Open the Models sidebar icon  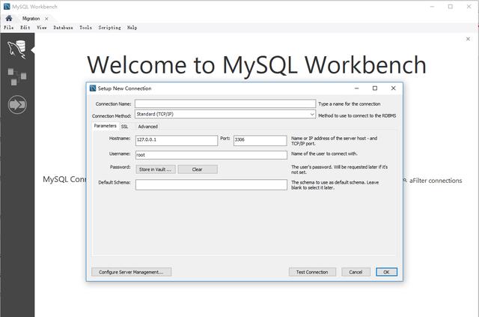click(16, 76)
